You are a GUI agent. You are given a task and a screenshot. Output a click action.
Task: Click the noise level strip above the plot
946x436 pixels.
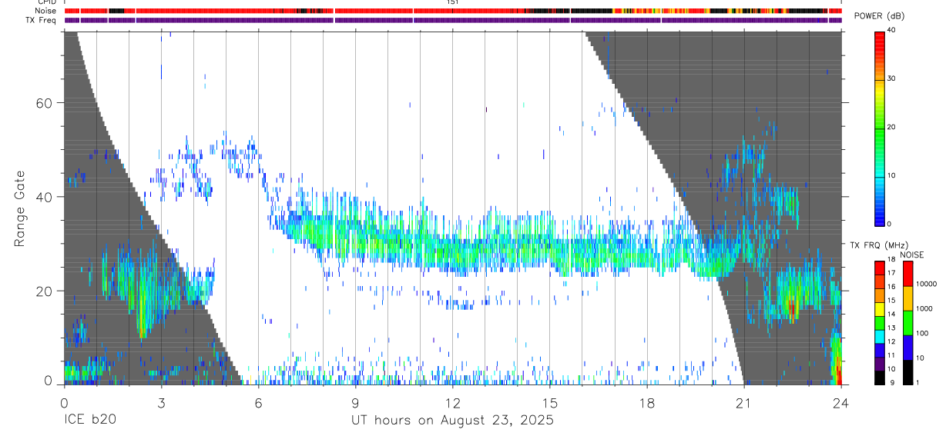pyautogui.click(x=453, y=11)
